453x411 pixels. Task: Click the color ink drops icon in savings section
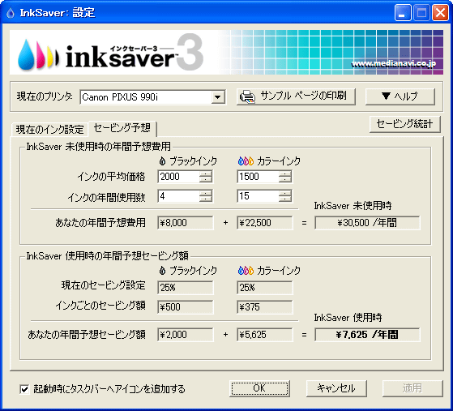(246, 271)
